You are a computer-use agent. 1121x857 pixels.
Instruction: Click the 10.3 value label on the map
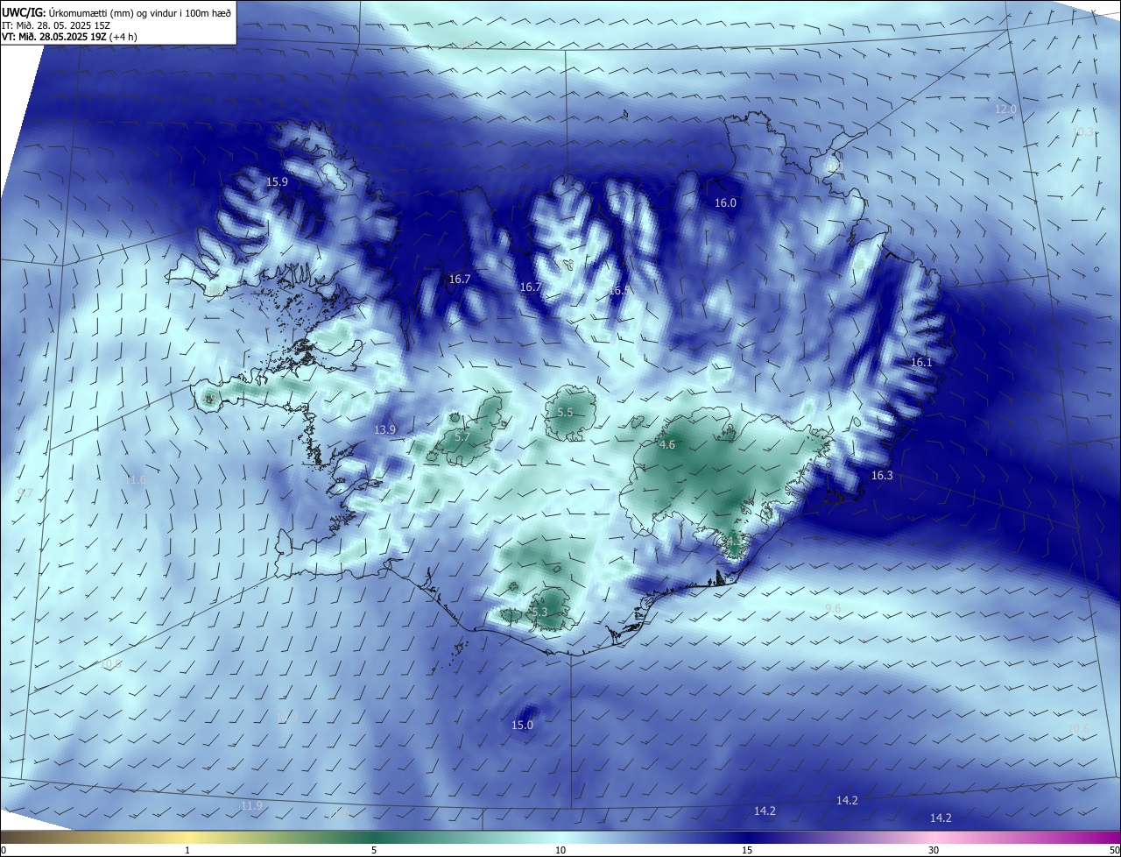point(1082,131)
